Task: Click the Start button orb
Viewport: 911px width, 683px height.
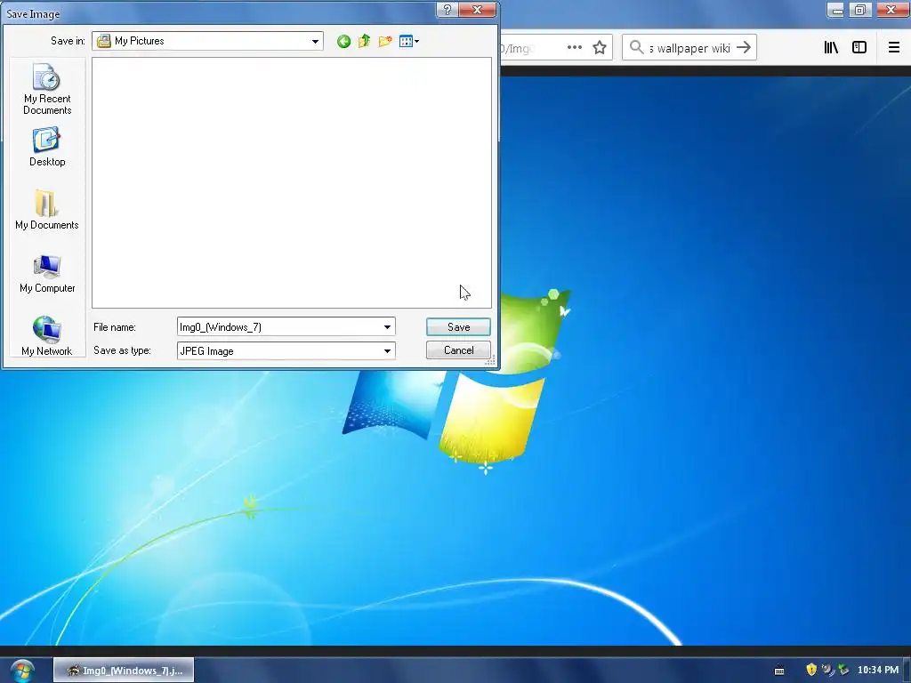Action: tap(22, 671)
